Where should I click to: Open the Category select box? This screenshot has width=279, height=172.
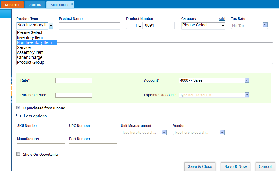coord(203,26)
